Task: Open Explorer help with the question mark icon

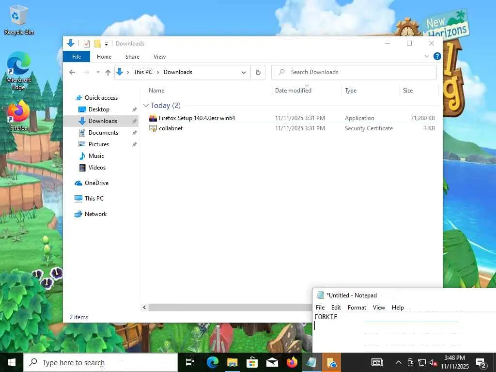Action: pos(437,56)
